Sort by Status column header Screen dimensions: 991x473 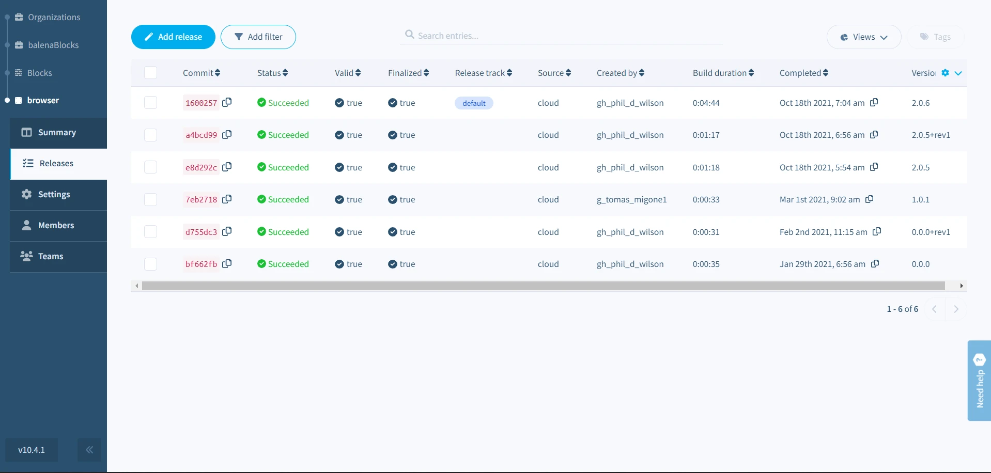tap(272, 73)
